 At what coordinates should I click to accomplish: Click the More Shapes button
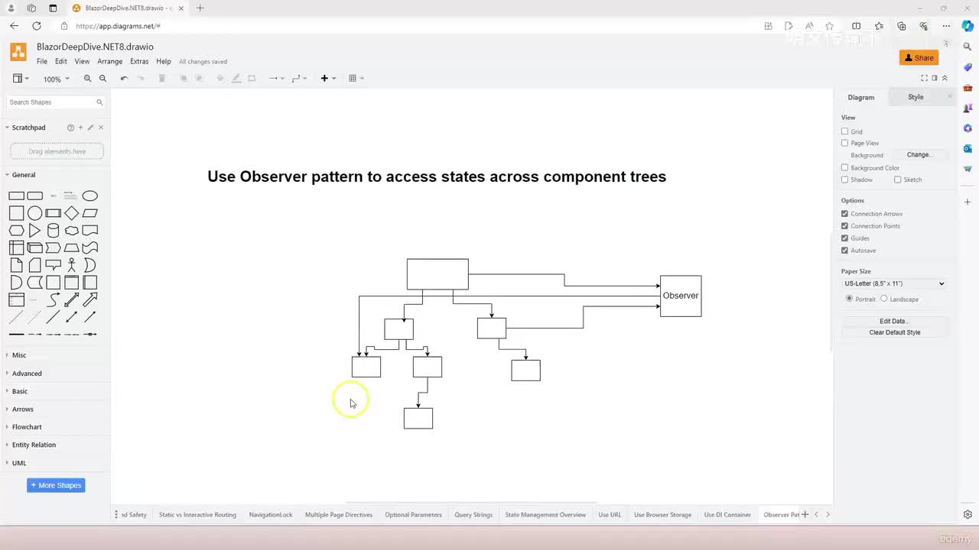(x=56, y=486)
